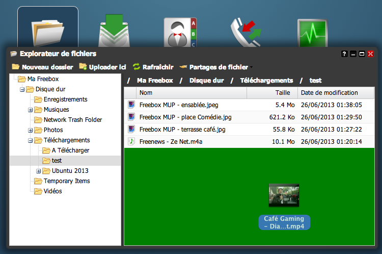This screenshot has width=382, height=254.
Task: Select Ubuntu 2013 folder in tree
Action: 70,171
